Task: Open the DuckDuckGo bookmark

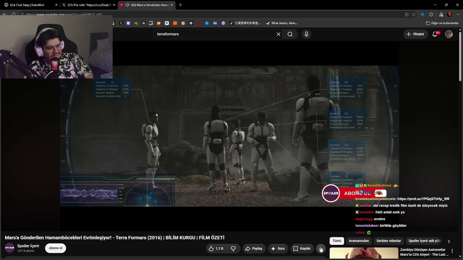Action: (183, 23)
